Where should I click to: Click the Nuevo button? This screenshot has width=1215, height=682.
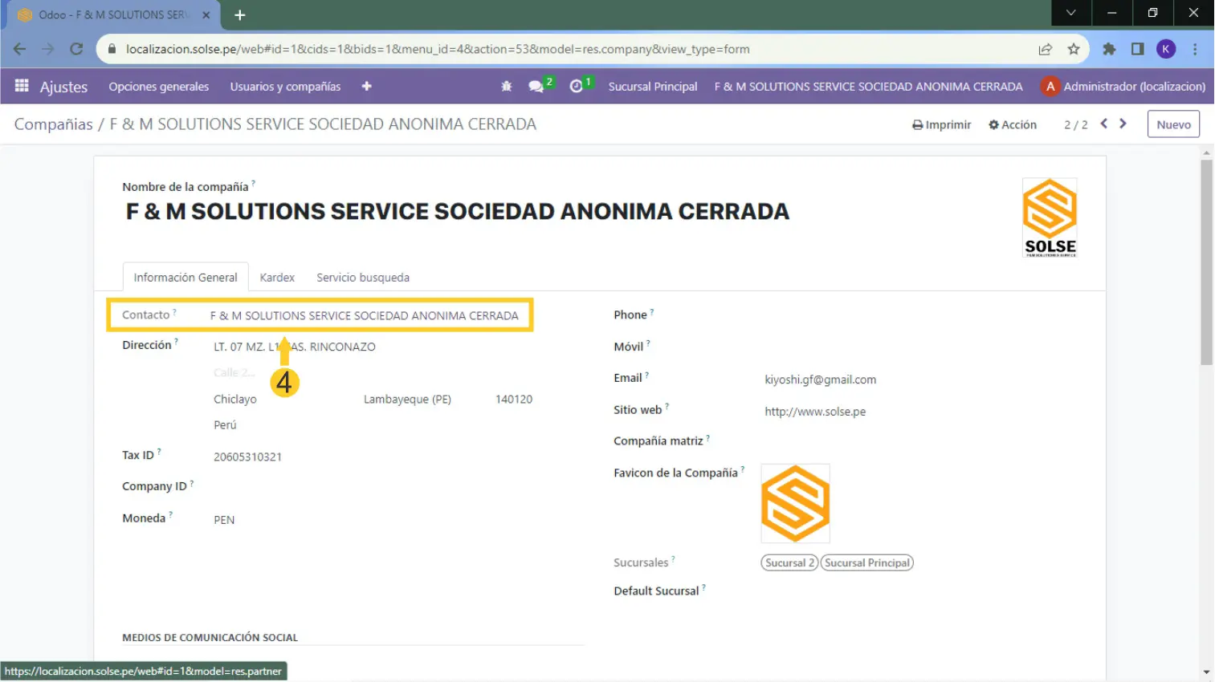tap(1173, 124)
